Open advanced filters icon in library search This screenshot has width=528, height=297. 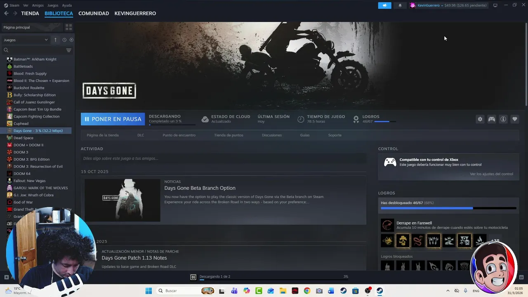pos(68,50)
